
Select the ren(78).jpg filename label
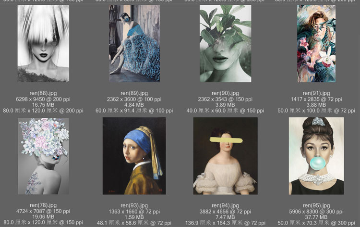[43, 205]
